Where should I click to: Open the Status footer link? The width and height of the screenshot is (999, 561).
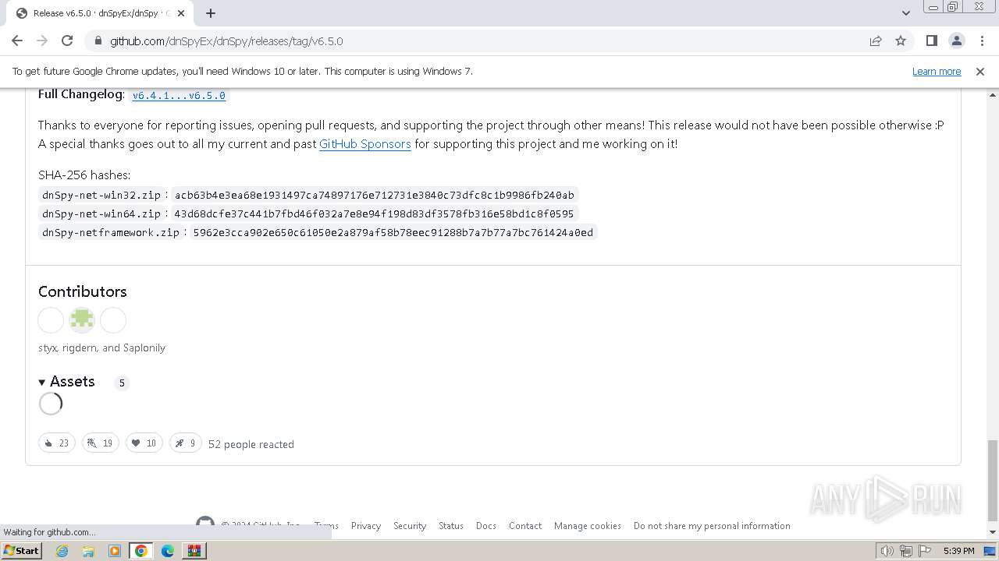(x=451, y=526)
